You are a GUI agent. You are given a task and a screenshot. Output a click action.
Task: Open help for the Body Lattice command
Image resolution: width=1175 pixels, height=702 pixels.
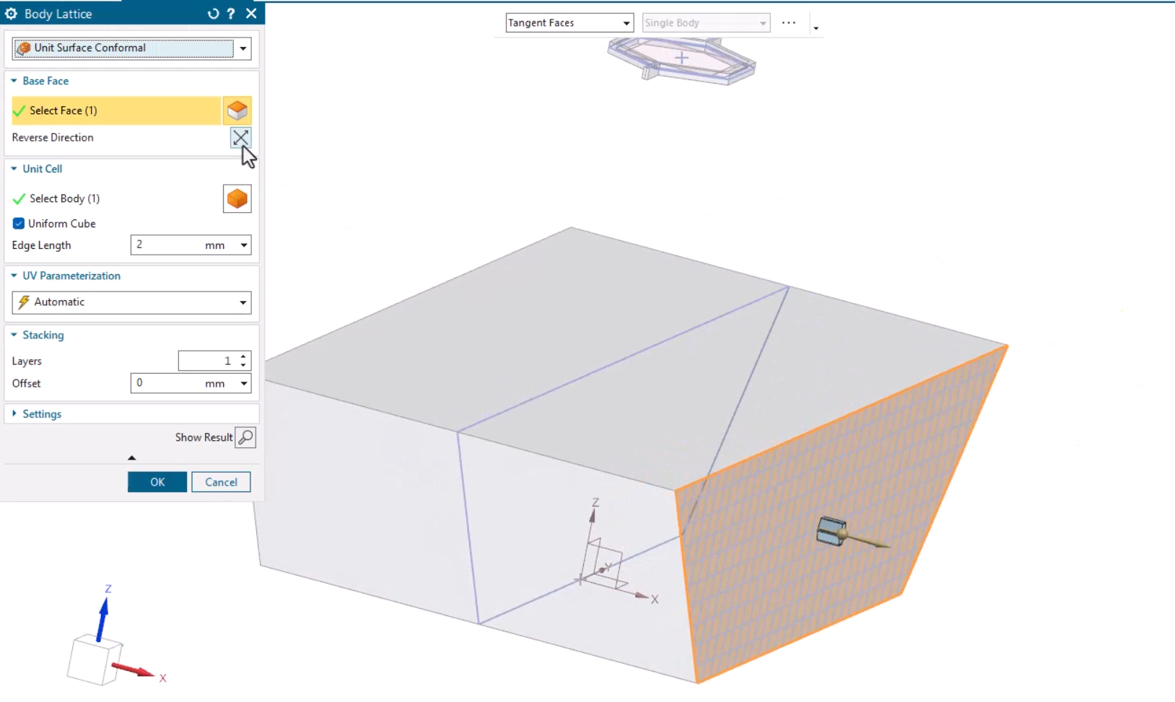[x=230, y=13]
